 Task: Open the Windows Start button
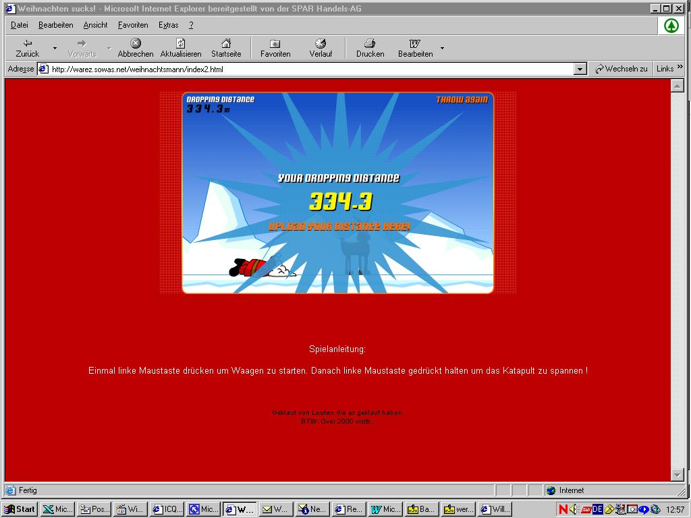(x=20, y=509)
